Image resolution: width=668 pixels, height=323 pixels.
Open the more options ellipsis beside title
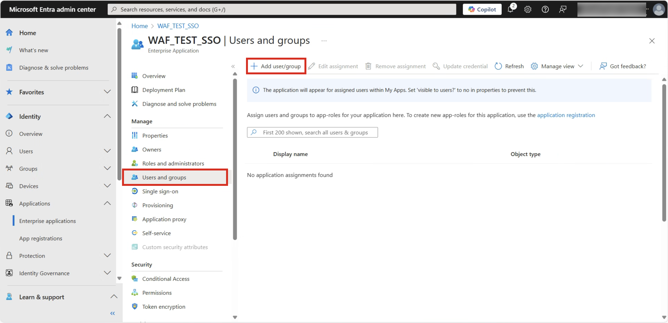pos(324,41)
